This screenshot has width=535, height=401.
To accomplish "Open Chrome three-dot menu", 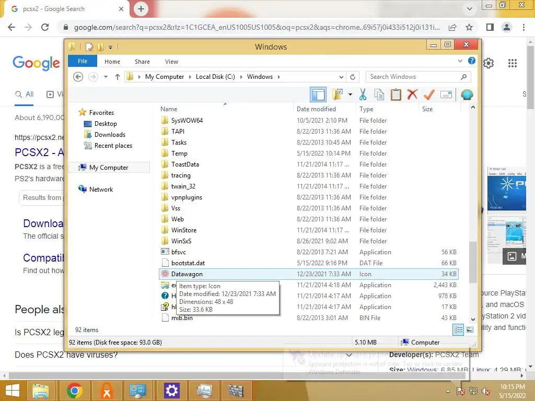I will 524,27.
